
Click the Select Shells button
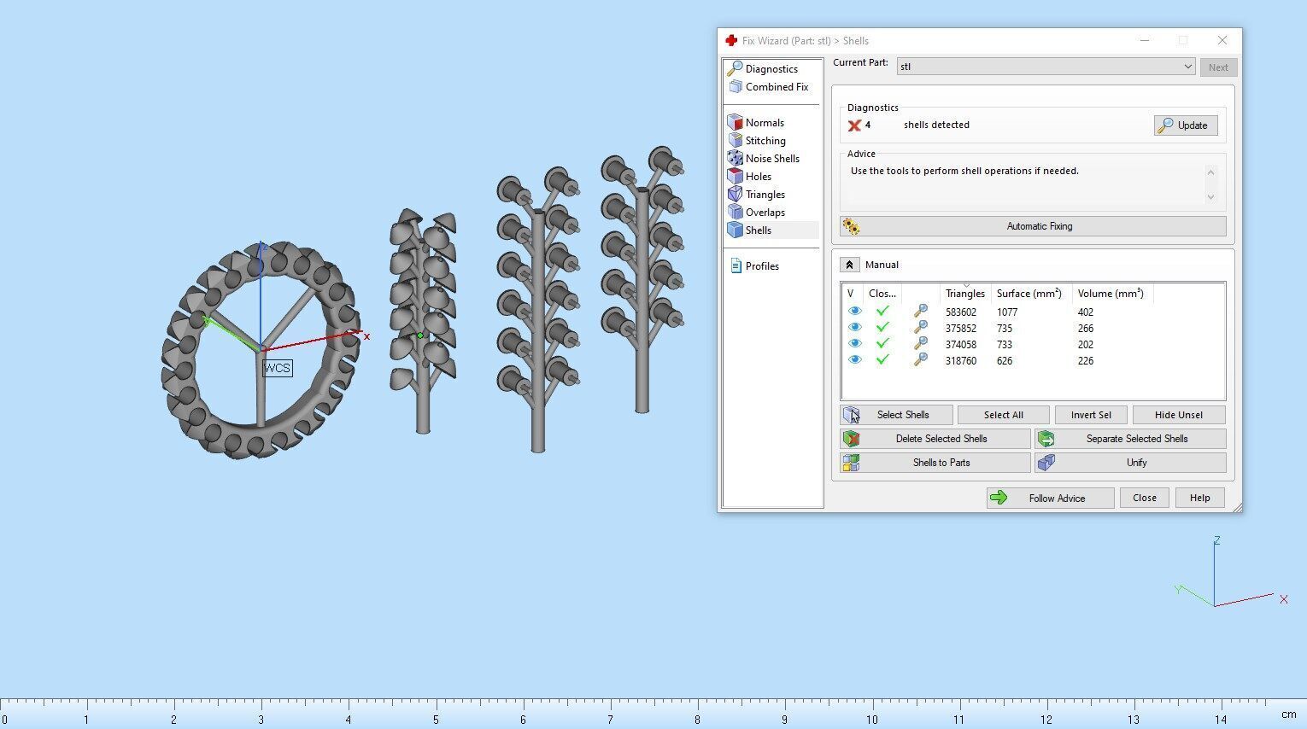pos(896,415)
